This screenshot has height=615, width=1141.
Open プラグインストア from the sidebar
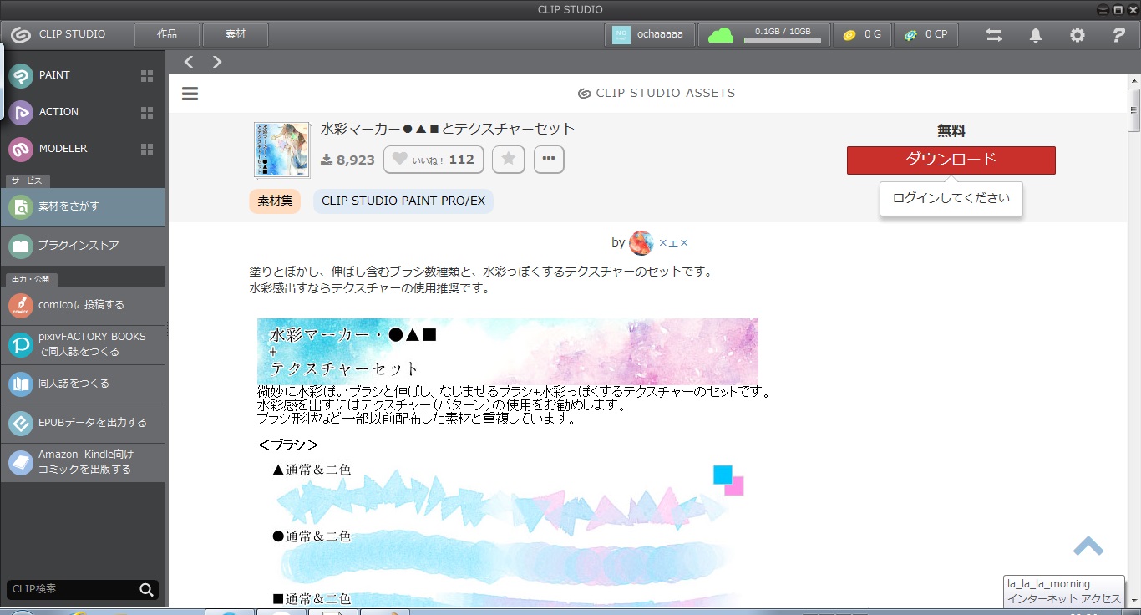click(x=83, y=246)
